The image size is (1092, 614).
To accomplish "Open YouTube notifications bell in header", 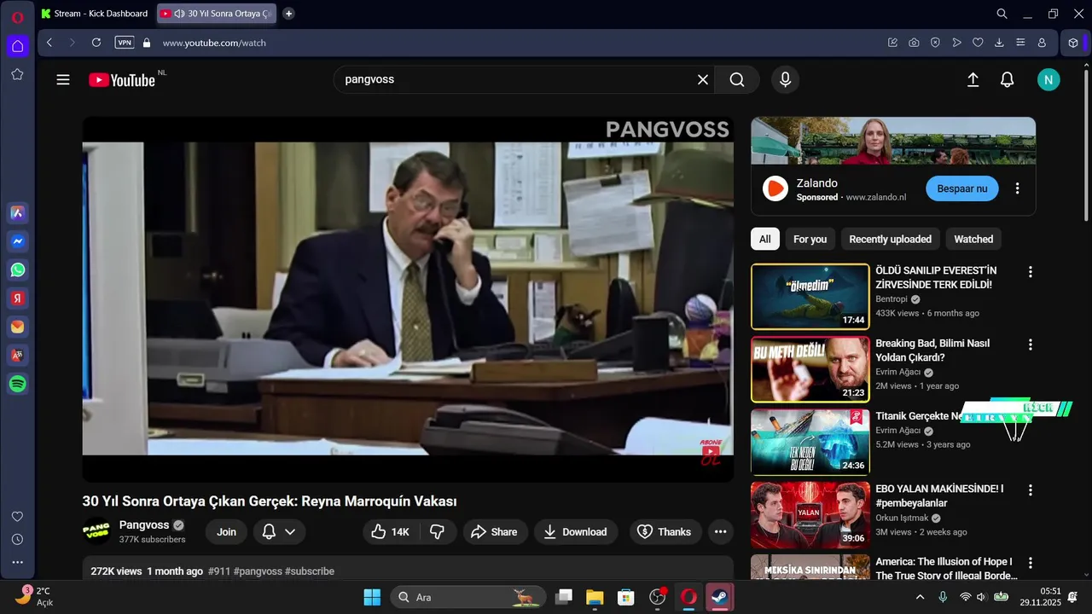I will 1008,79.
